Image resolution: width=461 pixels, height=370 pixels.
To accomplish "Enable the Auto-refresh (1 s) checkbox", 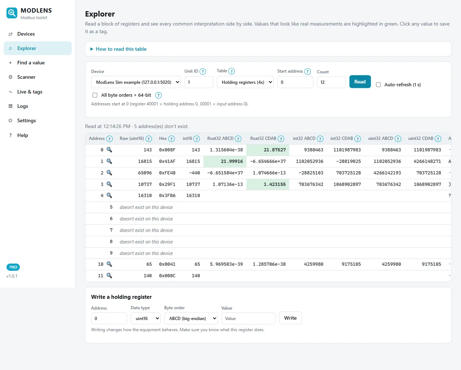I will [378, 85].
